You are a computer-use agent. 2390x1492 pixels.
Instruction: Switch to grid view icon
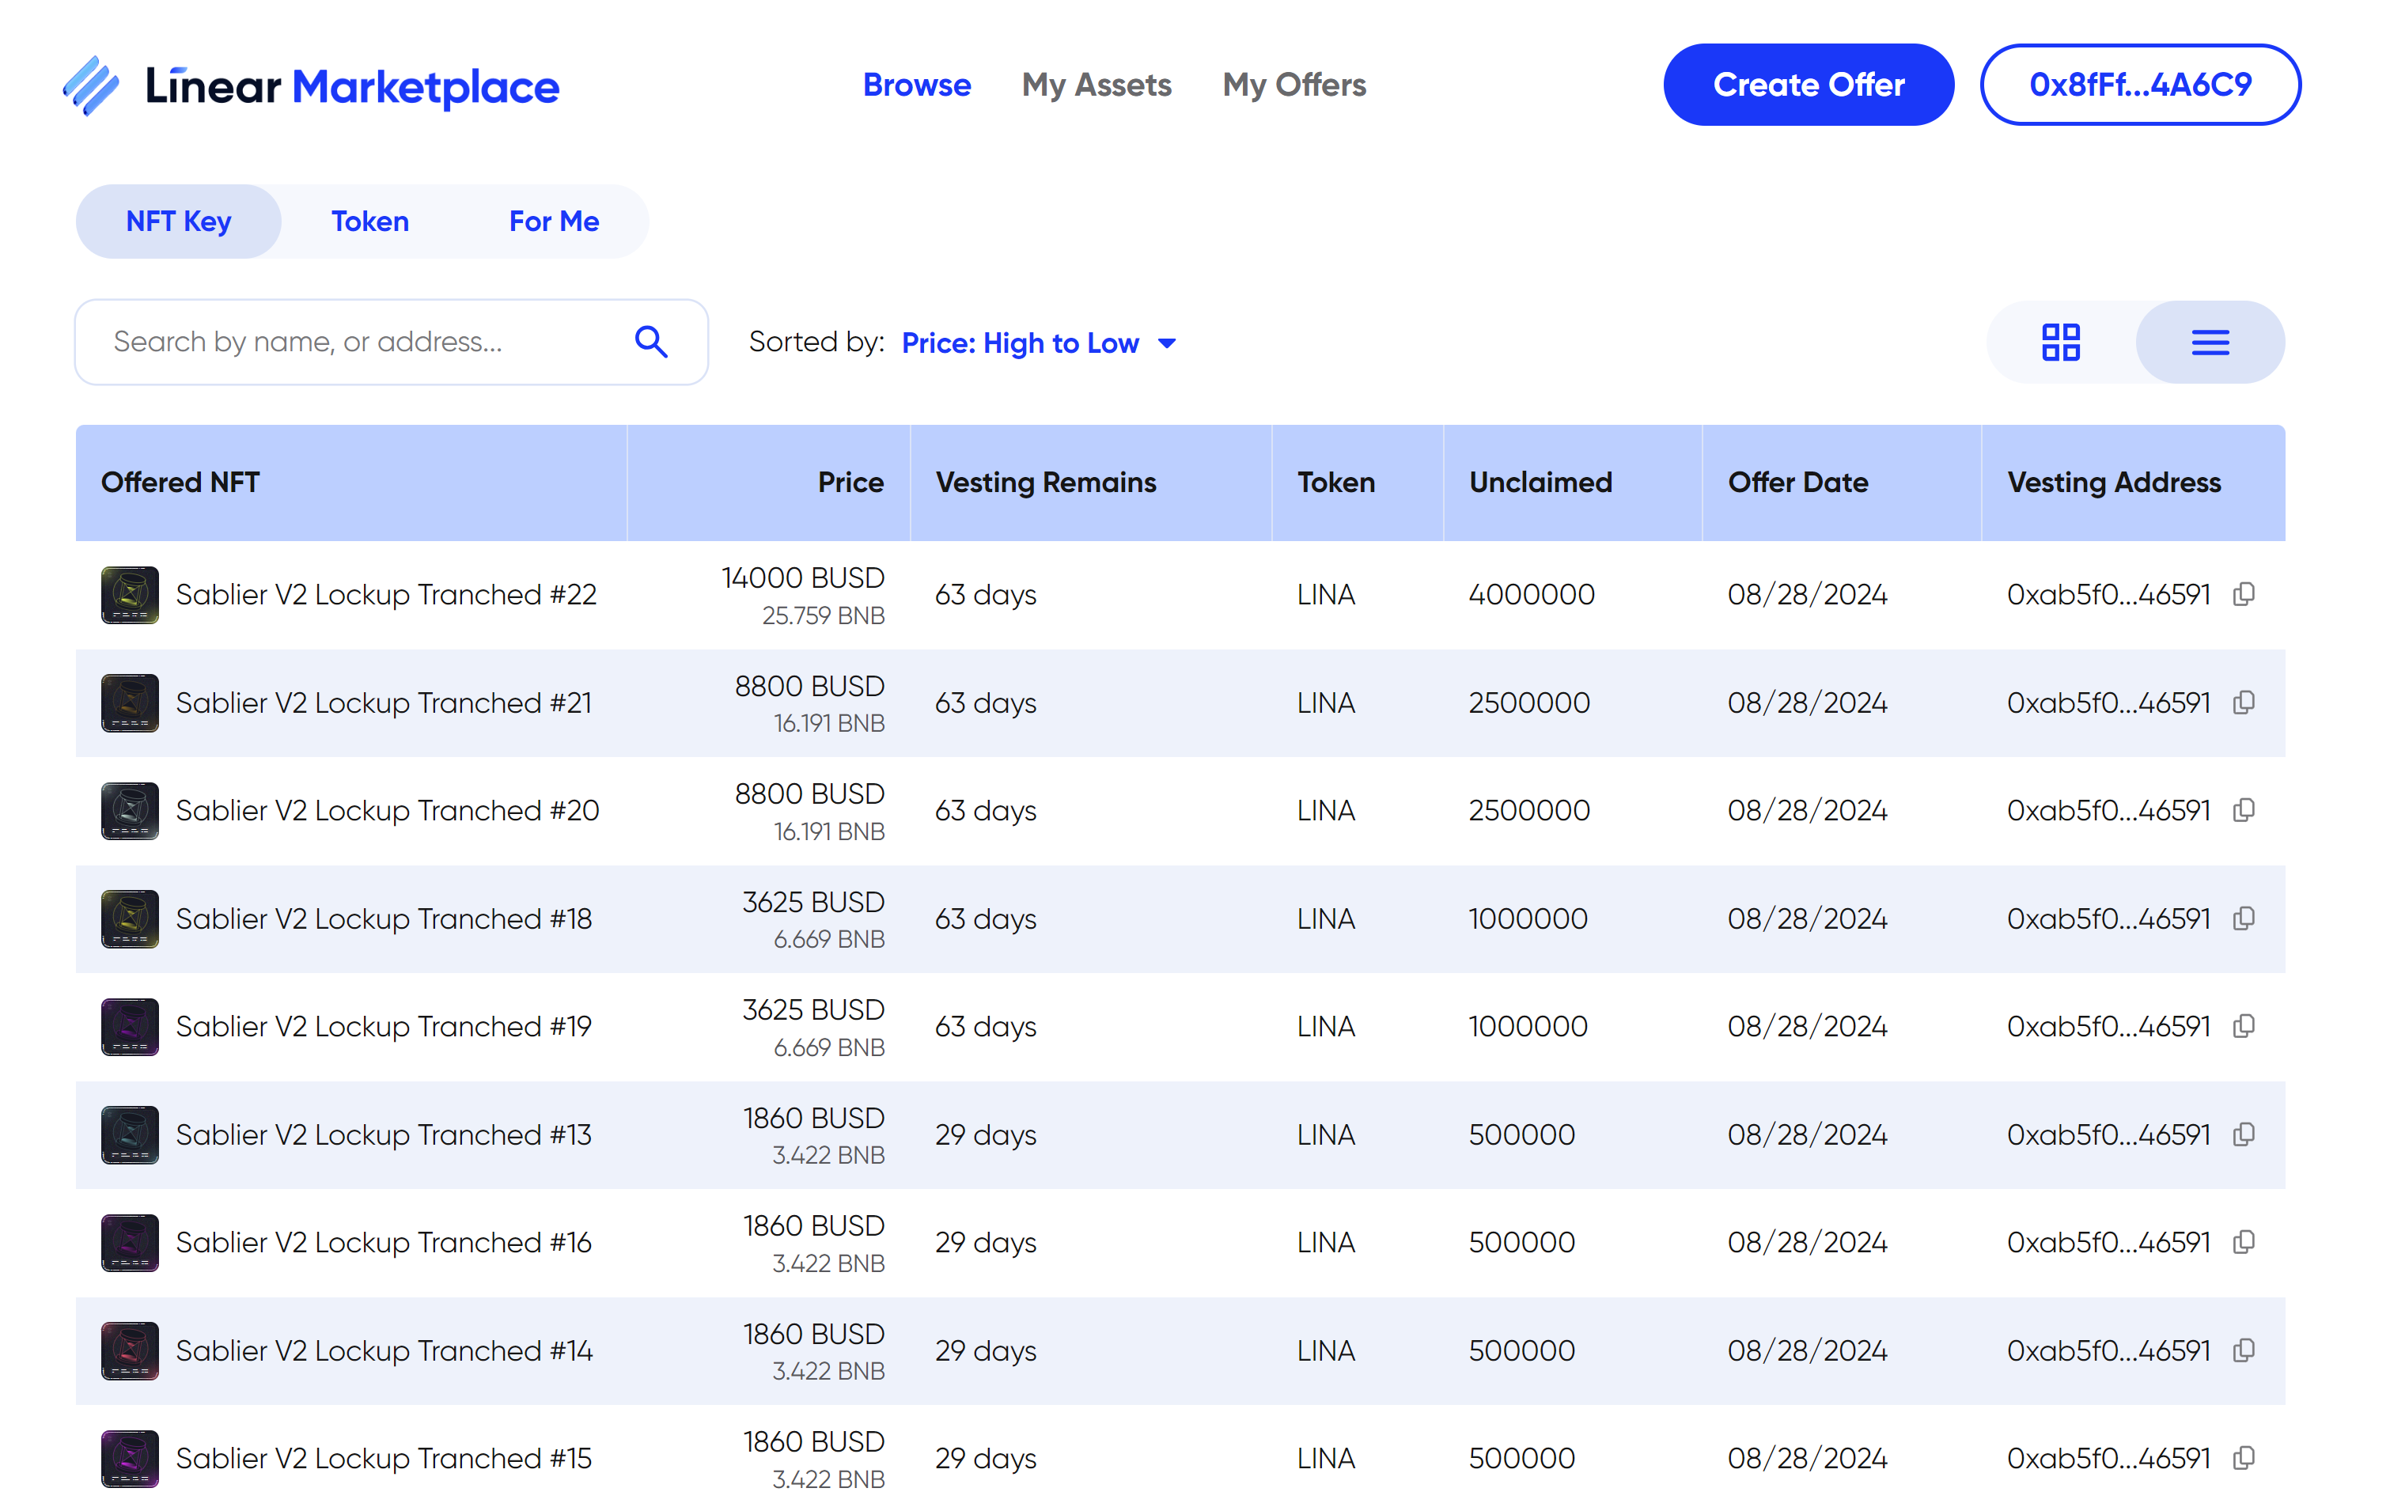click(2060, 343)
